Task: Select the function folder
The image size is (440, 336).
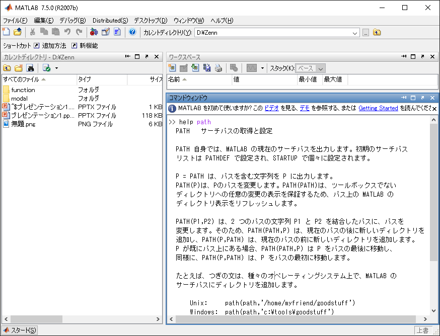Action: point(23,90)
